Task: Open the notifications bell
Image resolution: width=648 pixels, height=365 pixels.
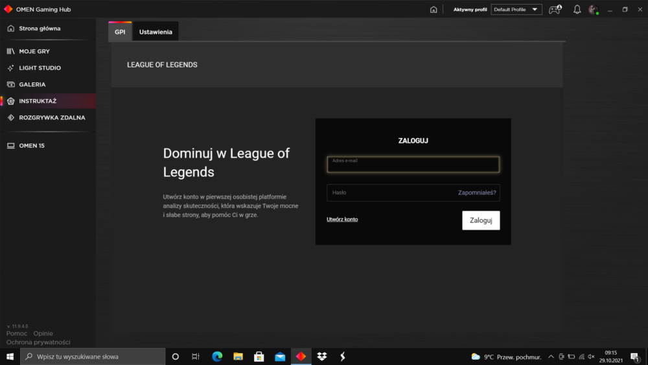Action: [577, 10]
